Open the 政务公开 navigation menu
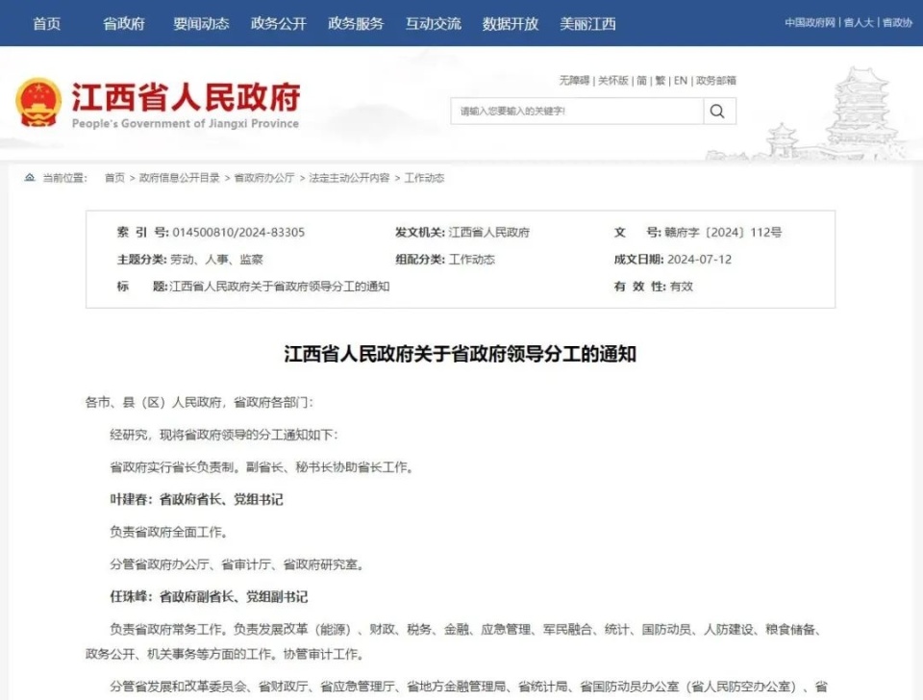 point(278,23)
